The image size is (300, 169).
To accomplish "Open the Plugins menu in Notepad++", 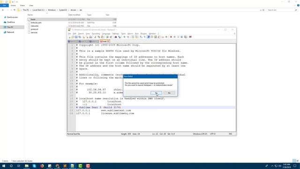I will point(143,34).
